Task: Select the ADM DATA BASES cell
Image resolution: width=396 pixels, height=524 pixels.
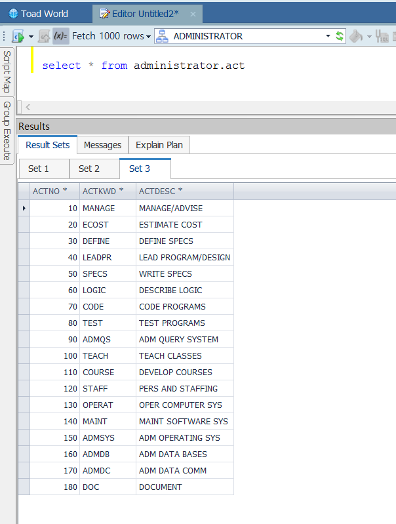Action: click(x=185, y=454)
